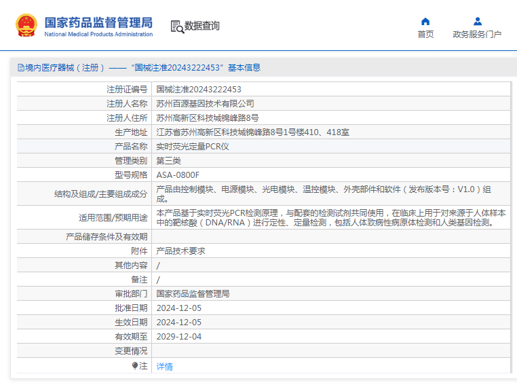Select approval date value in 批准日期 row

178,308
